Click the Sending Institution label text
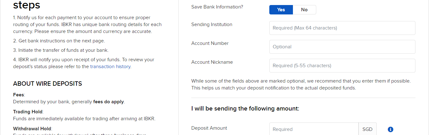The height and width of the screenshot is (135, 429). [212, 24]
